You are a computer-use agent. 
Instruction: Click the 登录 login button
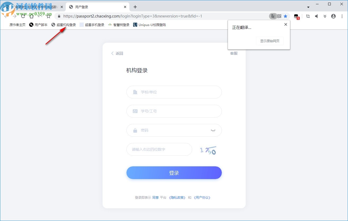[x=174, y=172]
